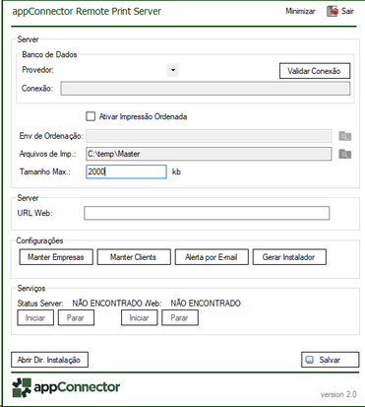Open the Provedor dropdown
365x407 pixels.
[x=173, y=70]
